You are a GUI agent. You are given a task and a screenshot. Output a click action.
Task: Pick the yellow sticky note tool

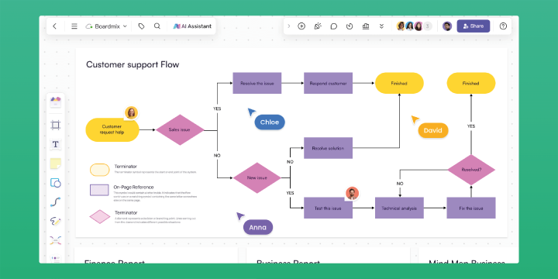(x=55, y=164)
